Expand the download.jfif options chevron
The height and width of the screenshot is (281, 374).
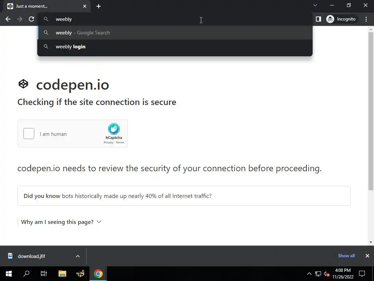(x=78, y=256)
